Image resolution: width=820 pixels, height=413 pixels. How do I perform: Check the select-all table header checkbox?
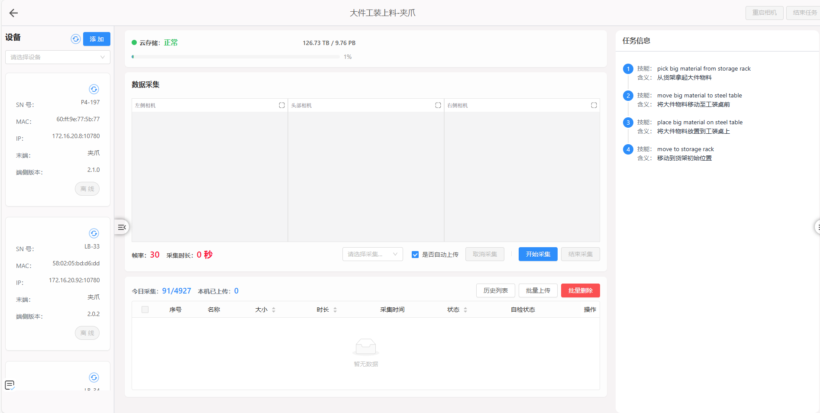pos(145,310)
